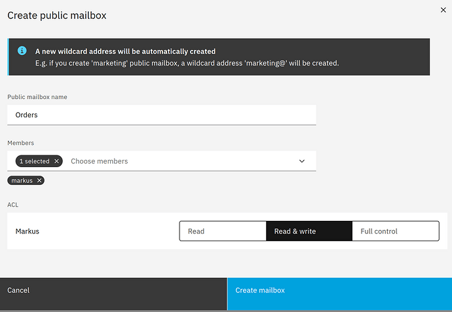Click the 'Public mailbox name' field label
Screen dimensions: 452x312
[x=37, y=97]
